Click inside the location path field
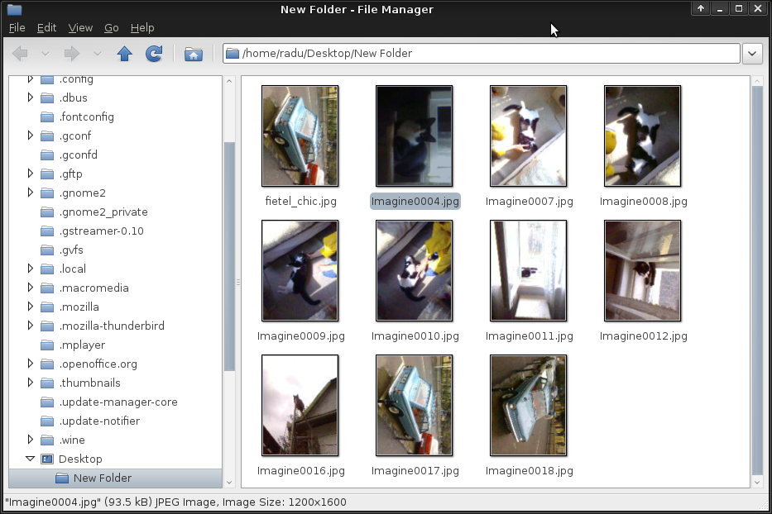Viewport: 772px width, 514px height. click(488, 54)
